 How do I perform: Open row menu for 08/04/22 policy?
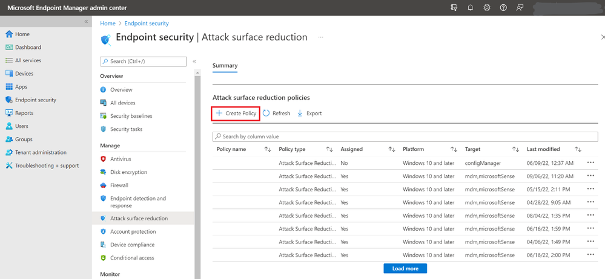pos(590,215)
